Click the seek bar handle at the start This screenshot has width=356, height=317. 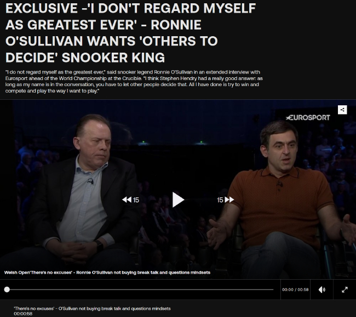click(7, 290)
